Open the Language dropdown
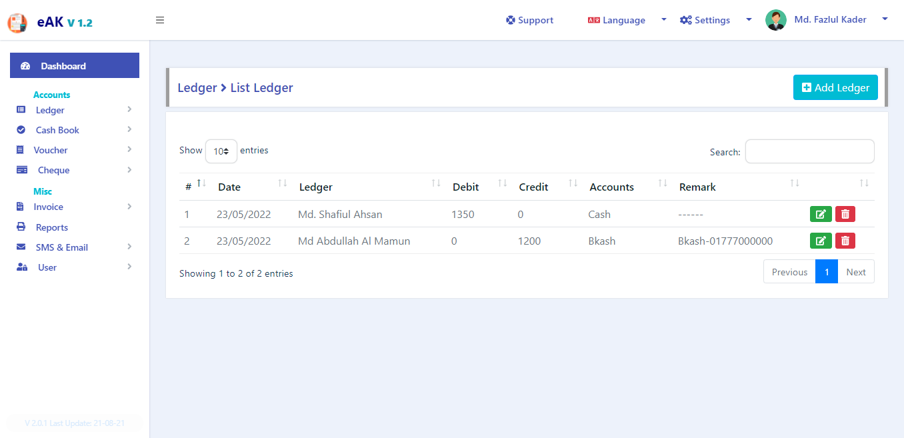904x438 pixels. pyautogui.click(x=627, y=20)
